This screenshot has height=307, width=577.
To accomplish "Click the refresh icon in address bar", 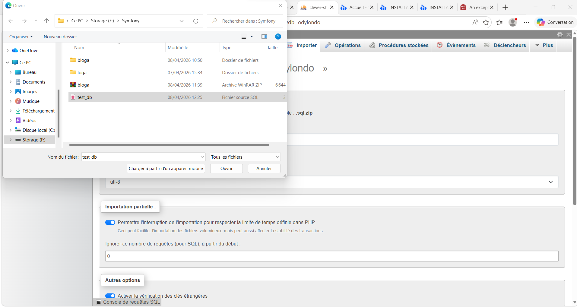I will [196, 21].
